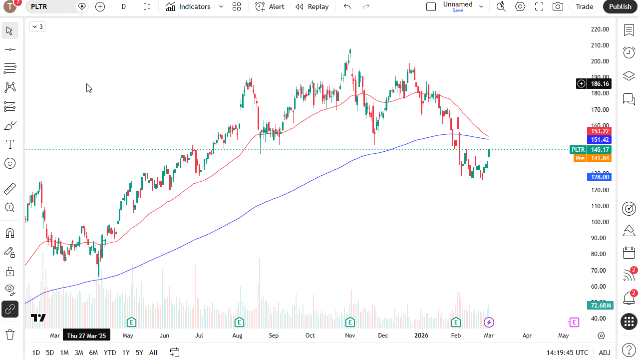639x359 pixels.
Task: Open the Pine editor mountain icon
Action: tap(629, 231)
